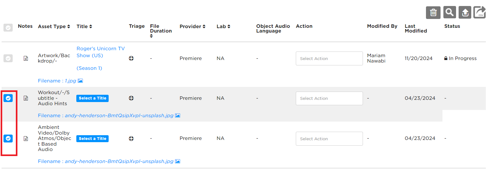Open notes icon for Artwork/Backdrop row
The width and height of the screenshot is (489, 169).
coord(26,58)
